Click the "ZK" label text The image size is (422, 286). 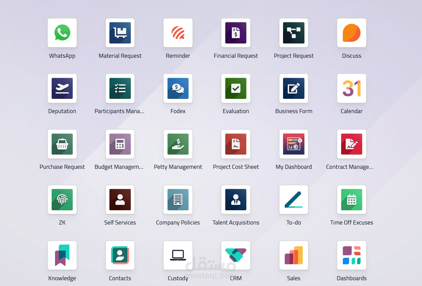pos(62,222)
